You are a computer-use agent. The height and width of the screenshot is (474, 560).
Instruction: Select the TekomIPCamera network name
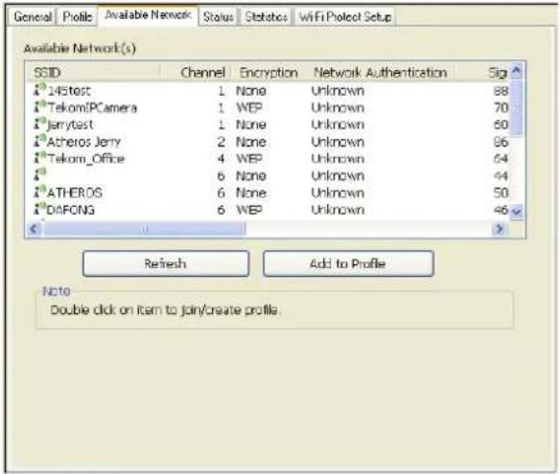(x=92, y=107)
